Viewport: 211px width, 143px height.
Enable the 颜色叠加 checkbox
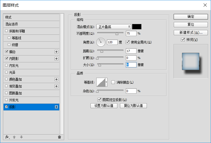[6, 79]
